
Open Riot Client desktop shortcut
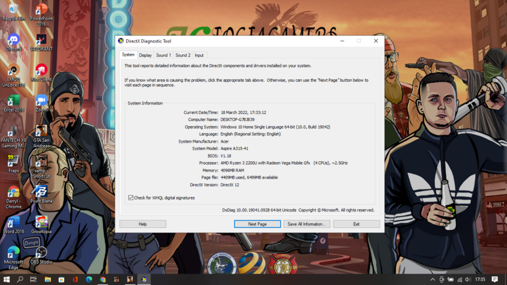pyautogui.click(x=41, y=73)
